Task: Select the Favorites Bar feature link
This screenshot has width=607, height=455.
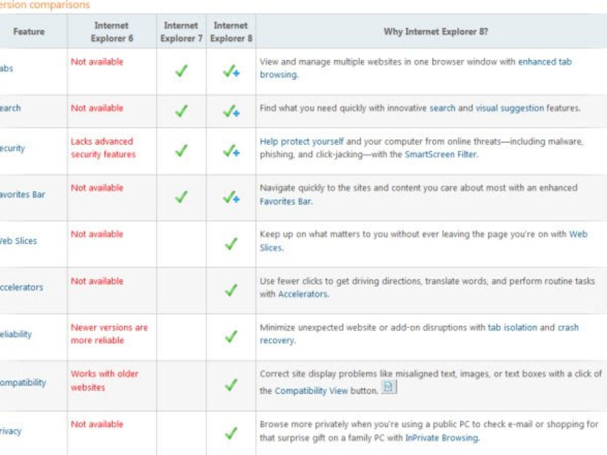Action: tap(22, 194)
